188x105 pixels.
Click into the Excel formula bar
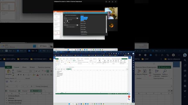pos(98,67)
